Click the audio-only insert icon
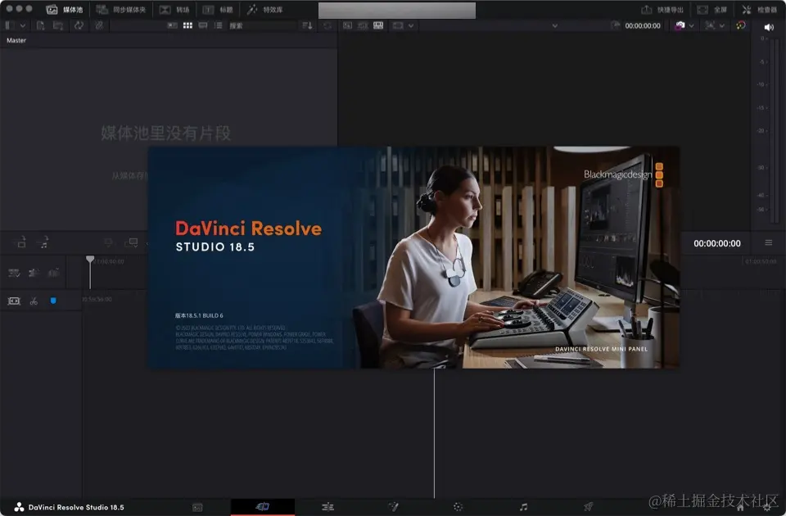The height and width of the screenshot is (516, 786). [x=43, y=242]
